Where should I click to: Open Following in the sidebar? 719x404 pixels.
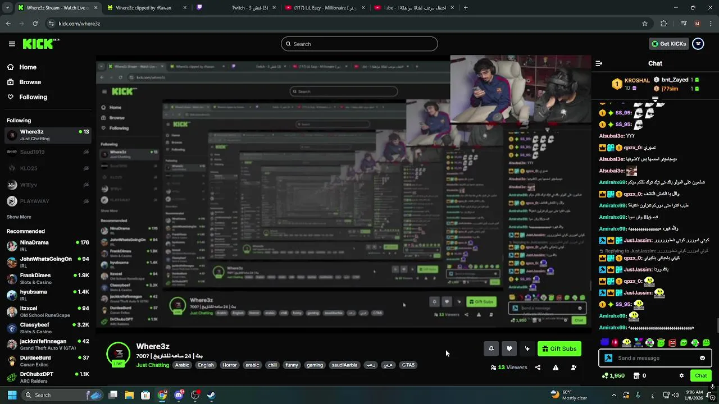pyautogui.click(x=33, y=97)
